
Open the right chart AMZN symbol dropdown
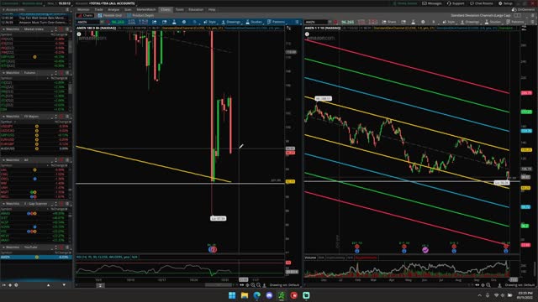pos(330,22)
